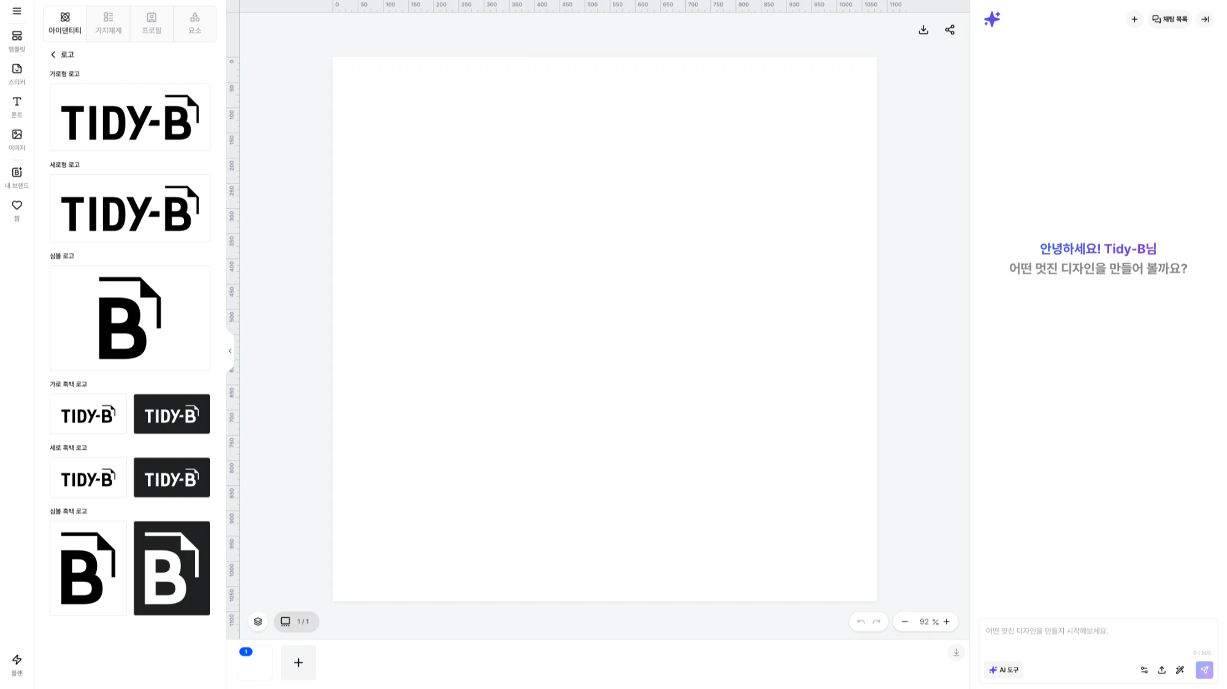This screenshot has height=689, width=1227.
Task: Open the hamburger menu
Action: [17, 11]
